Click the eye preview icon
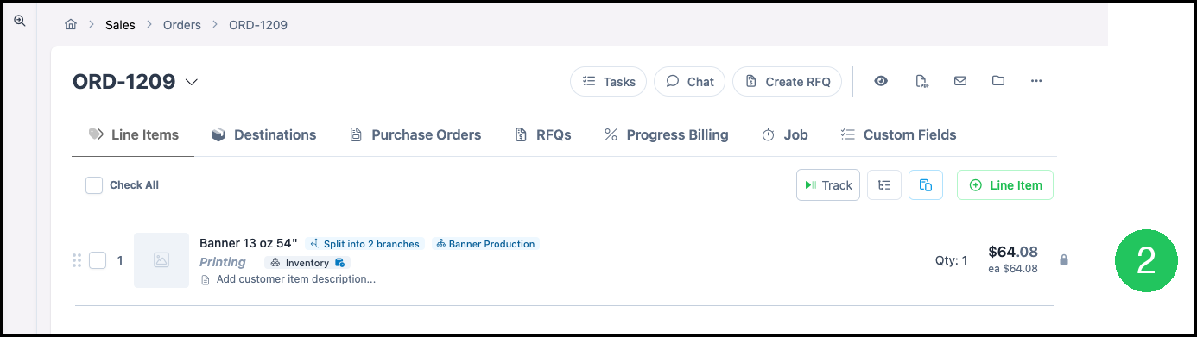1197x337 pixels. point(881,81)
